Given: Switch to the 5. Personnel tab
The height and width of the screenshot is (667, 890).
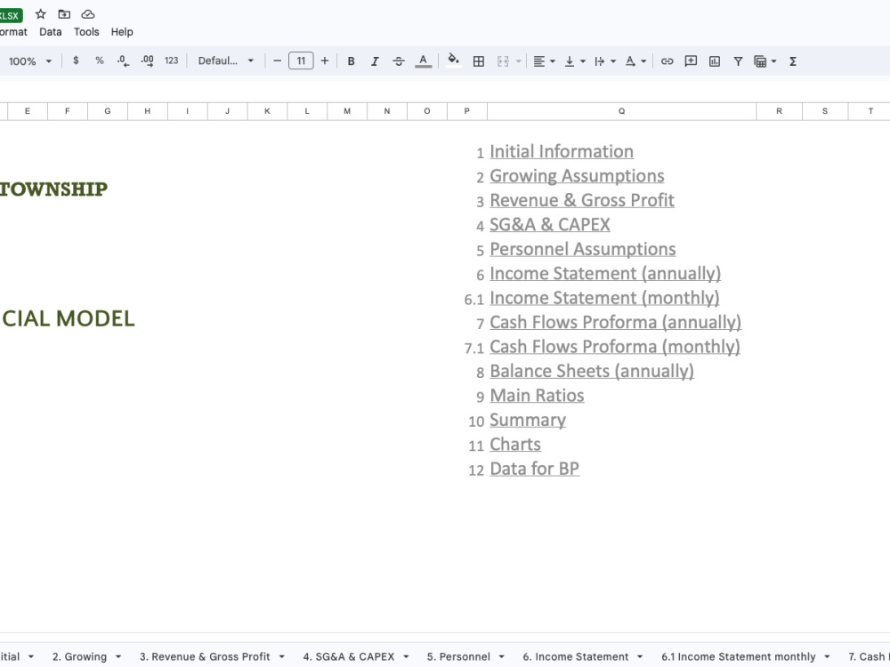Looking at the screenshot, I should tap(458, 656).
